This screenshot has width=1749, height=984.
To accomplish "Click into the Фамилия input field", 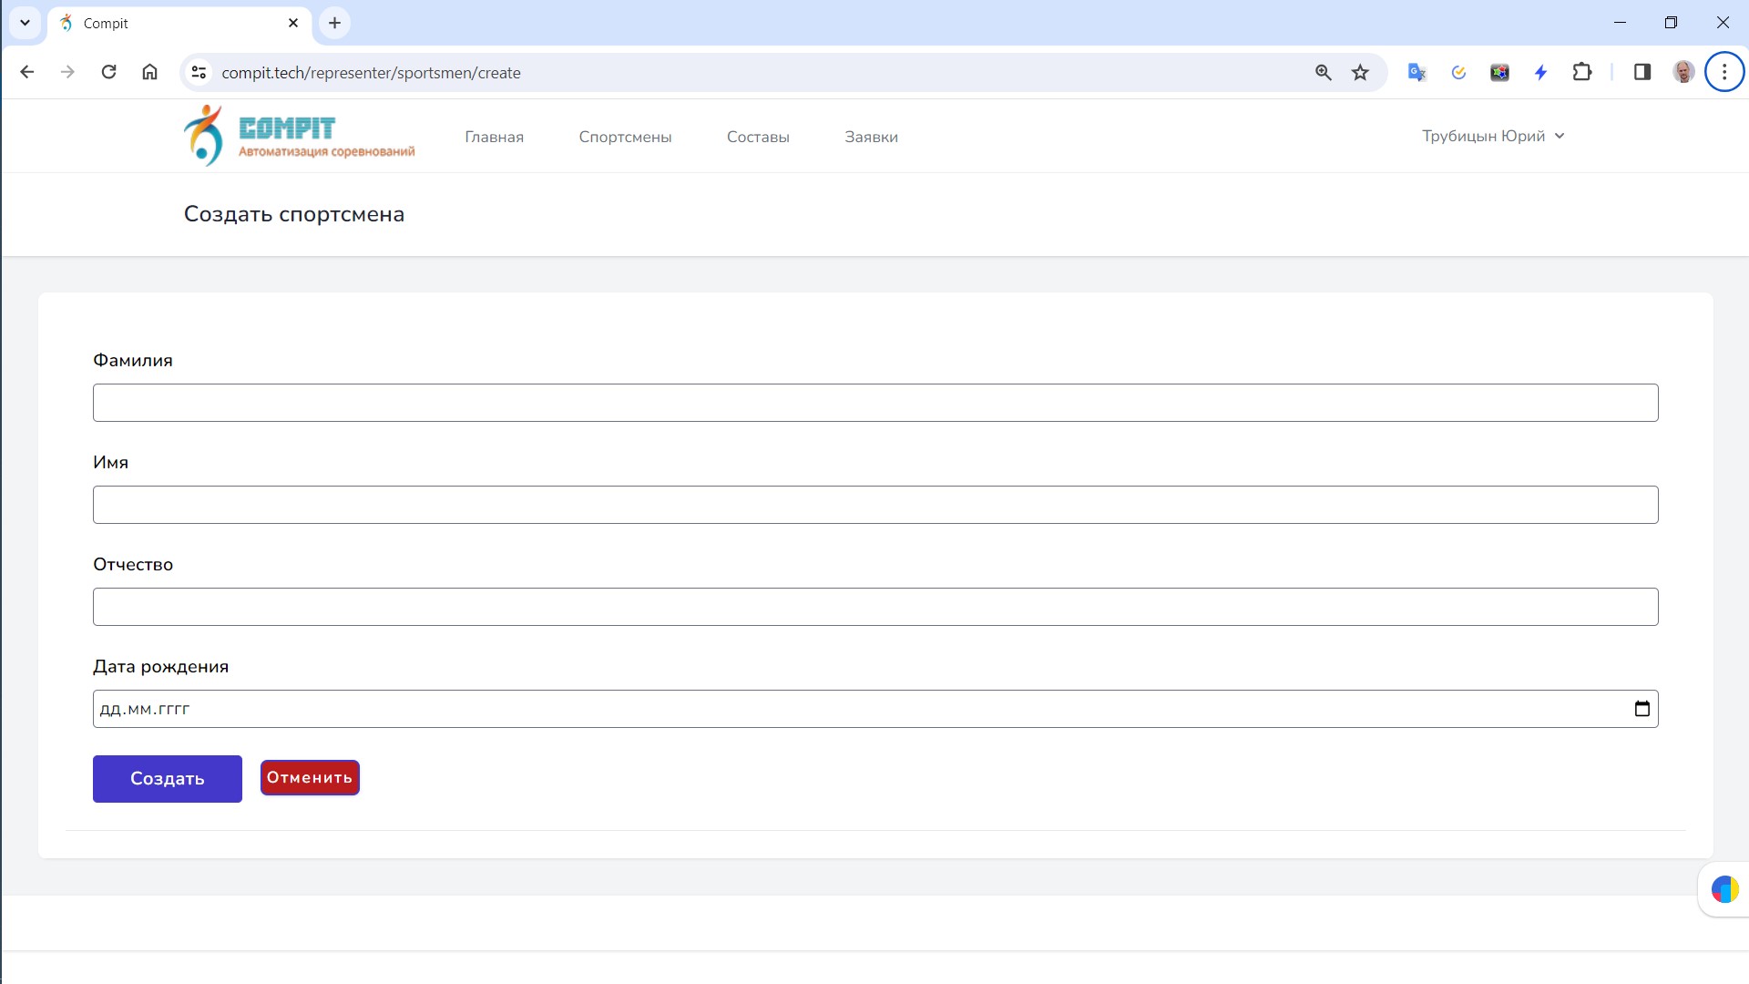I will 874,403.
